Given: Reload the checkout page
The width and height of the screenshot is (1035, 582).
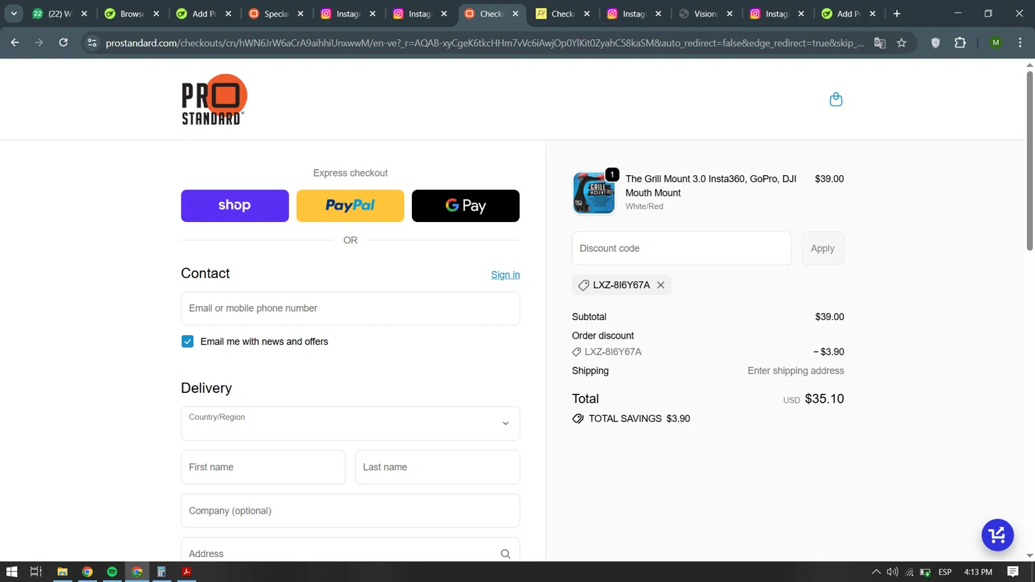Looking at the screenshot, I should [x=63, y=43].
